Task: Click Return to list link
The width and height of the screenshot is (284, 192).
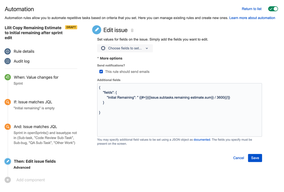Action: click(x=252, y=9)
